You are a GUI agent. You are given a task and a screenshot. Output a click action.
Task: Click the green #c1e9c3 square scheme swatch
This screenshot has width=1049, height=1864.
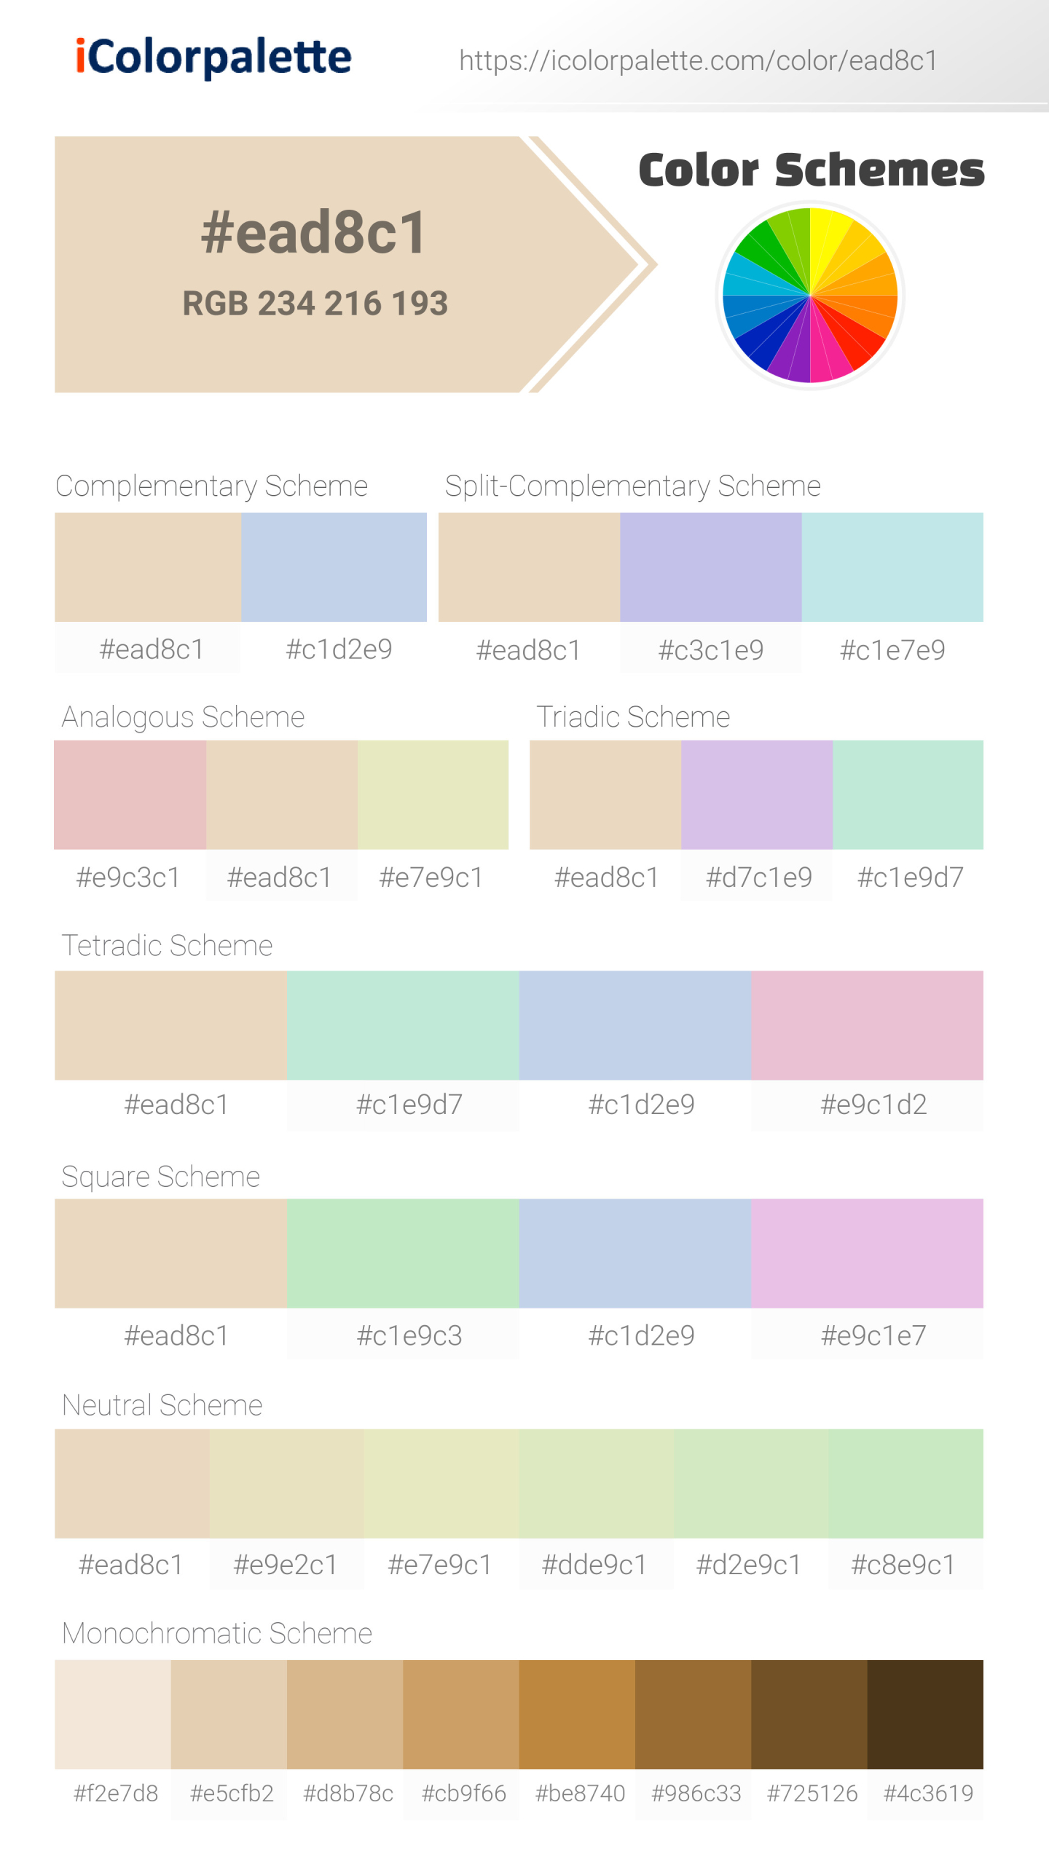coord(403,1253)
